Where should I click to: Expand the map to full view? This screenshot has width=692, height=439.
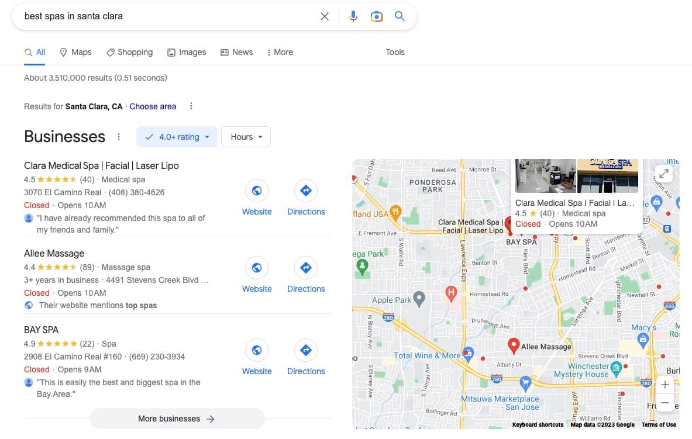coord(664,174)
